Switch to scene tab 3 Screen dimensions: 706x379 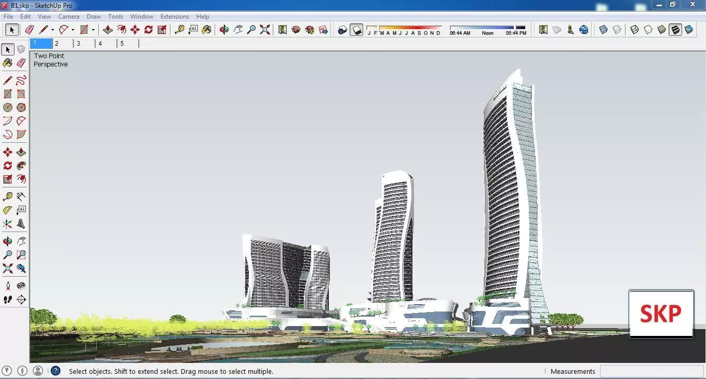(x=85, y=44)
